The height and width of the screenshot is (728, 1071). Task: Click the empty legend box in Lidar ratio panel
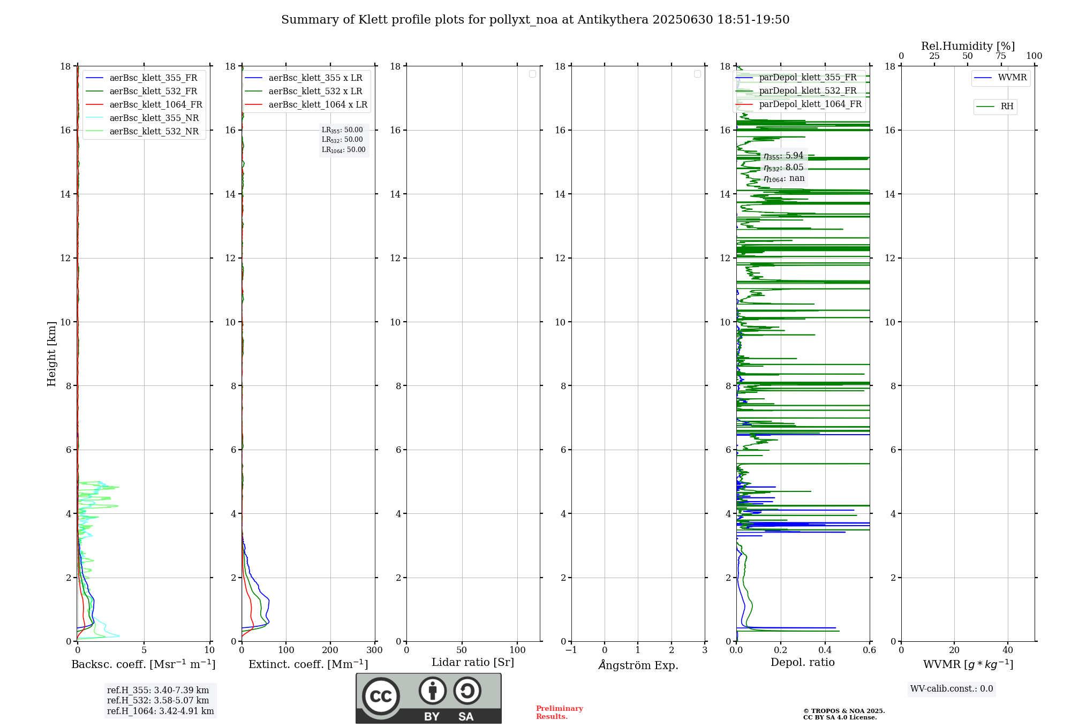coord(532,74)
